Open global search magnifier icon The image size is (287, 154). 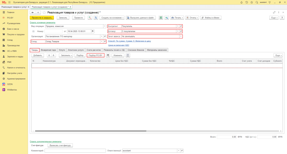pos(257,2)
